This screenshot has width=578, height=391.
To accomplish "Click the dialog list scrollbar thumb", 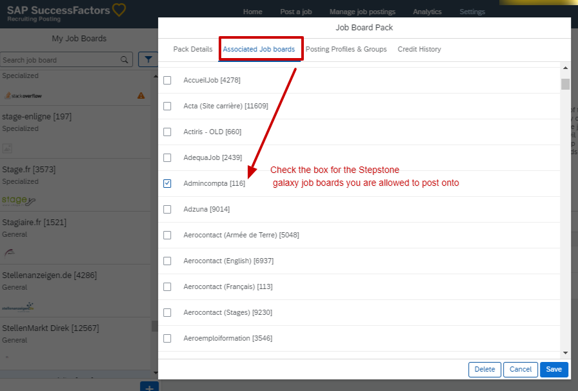I will coord(566,84).
